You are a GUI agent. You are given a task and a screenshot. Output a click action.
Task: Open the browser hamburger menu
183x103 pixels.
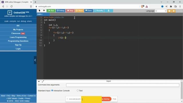(x=180, y=7)
